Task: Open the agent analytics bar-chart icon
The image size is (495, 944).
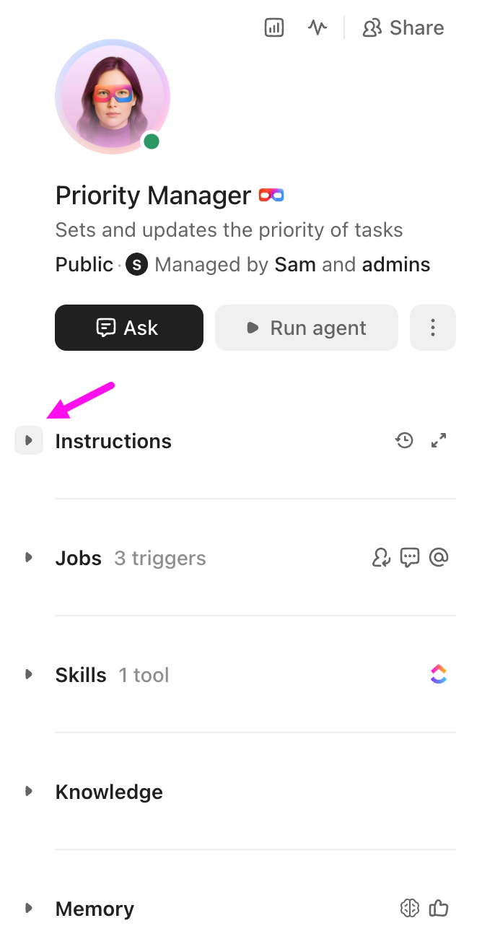Action: pos(273,27)
